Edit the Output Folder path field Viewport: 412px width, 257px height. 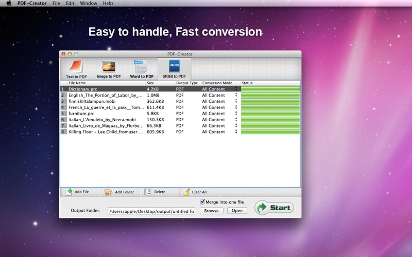(151, 211)
